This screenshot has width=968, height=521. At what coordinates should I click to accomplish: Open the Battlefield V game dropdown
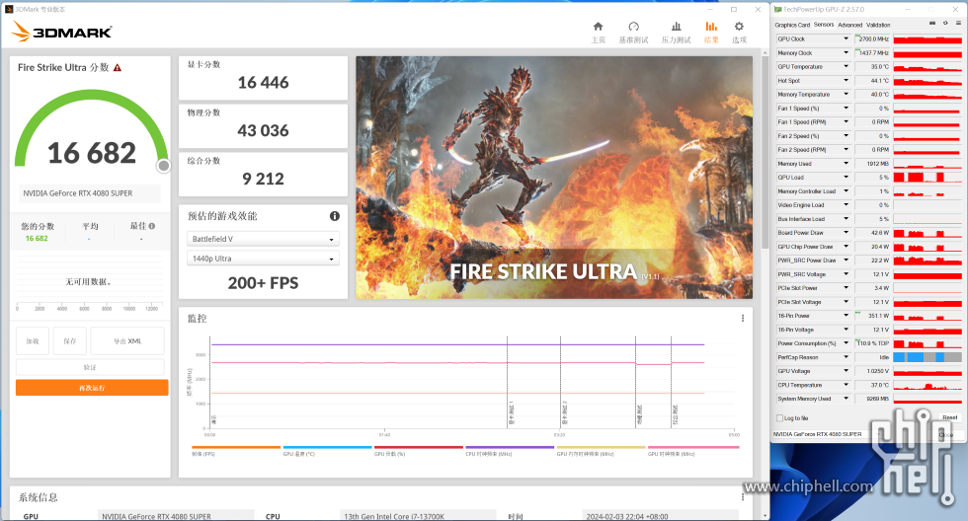pyautogui.click(x=263, y=239)
